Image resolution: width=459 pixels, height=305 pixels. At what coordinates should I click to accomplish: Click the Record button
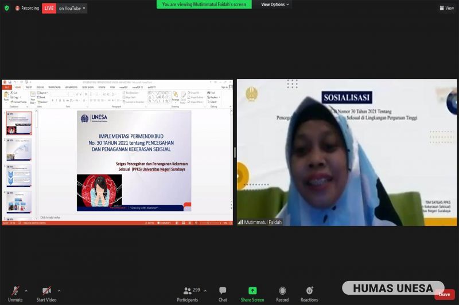click(x=282, y=294)
